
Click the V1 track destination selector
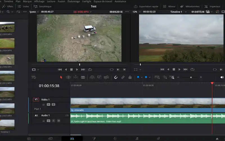(x=36, y=100)
